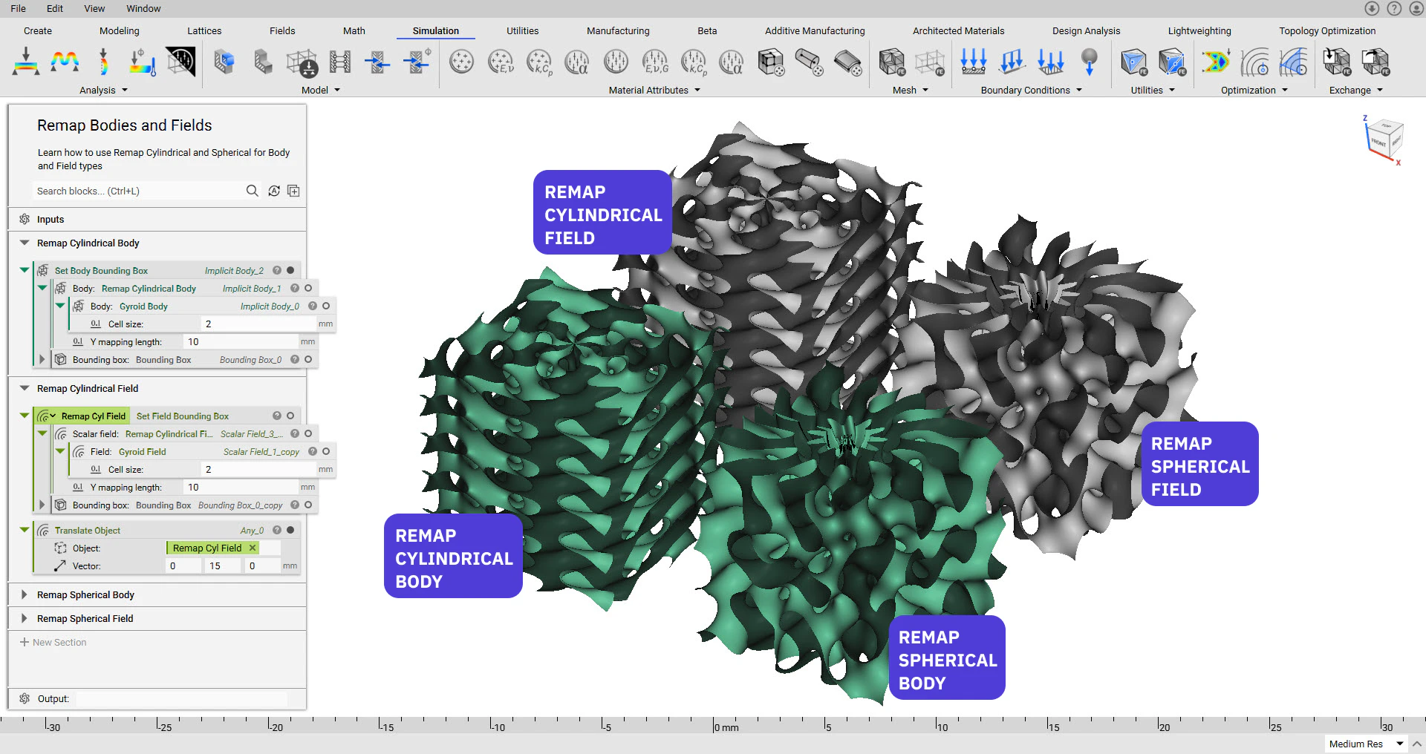Toggle display of the Translate Object block
The width and height of the screenshot is (1426, 754).
[x=290, y=530]
